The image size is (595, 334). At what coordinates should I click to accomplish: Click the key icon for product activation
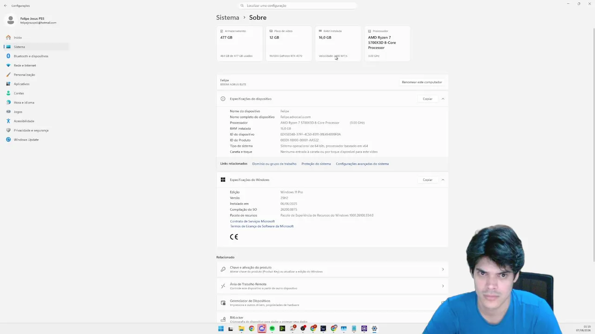pyautogui.click(x=223, y=269)
